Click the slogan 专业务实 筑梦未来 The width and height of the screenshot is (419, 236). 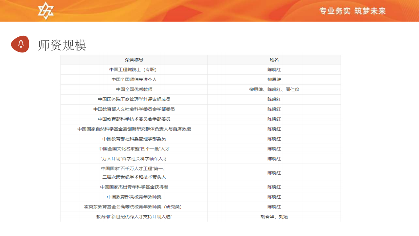click(x=353, y=11)
